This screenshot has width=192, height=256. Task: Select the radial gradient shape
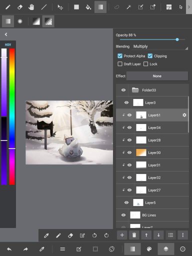point(20,21)
